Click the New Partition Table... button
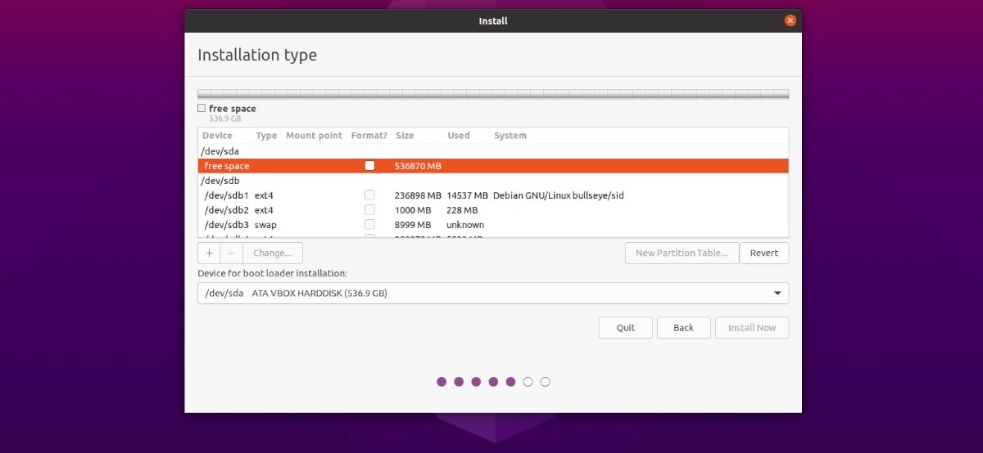This screenshot has width=983, height=453. pyautogui.click(x=682, y=253)
